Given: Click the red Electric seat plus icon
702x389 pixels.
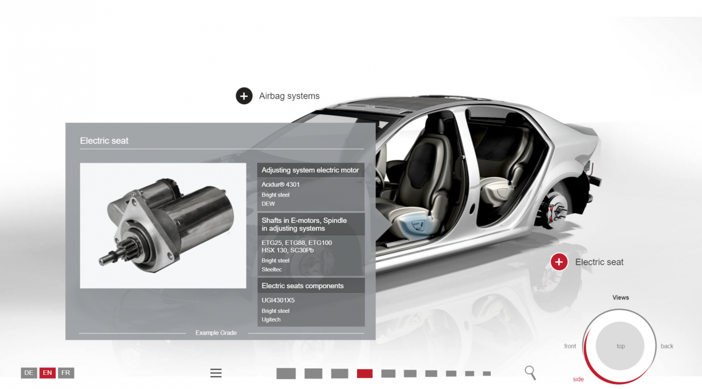Looking at the screenshot, I should pyautogui.click(x=559, y=262).
